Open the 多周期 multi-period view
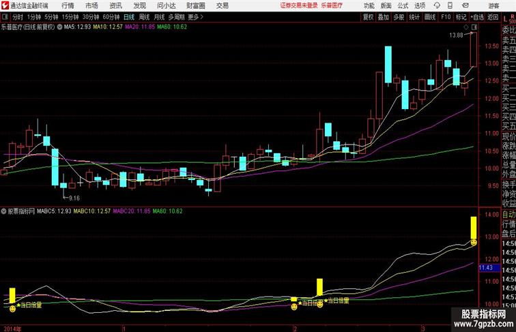This screenshot has width=516, height=332. pos(176,17)
